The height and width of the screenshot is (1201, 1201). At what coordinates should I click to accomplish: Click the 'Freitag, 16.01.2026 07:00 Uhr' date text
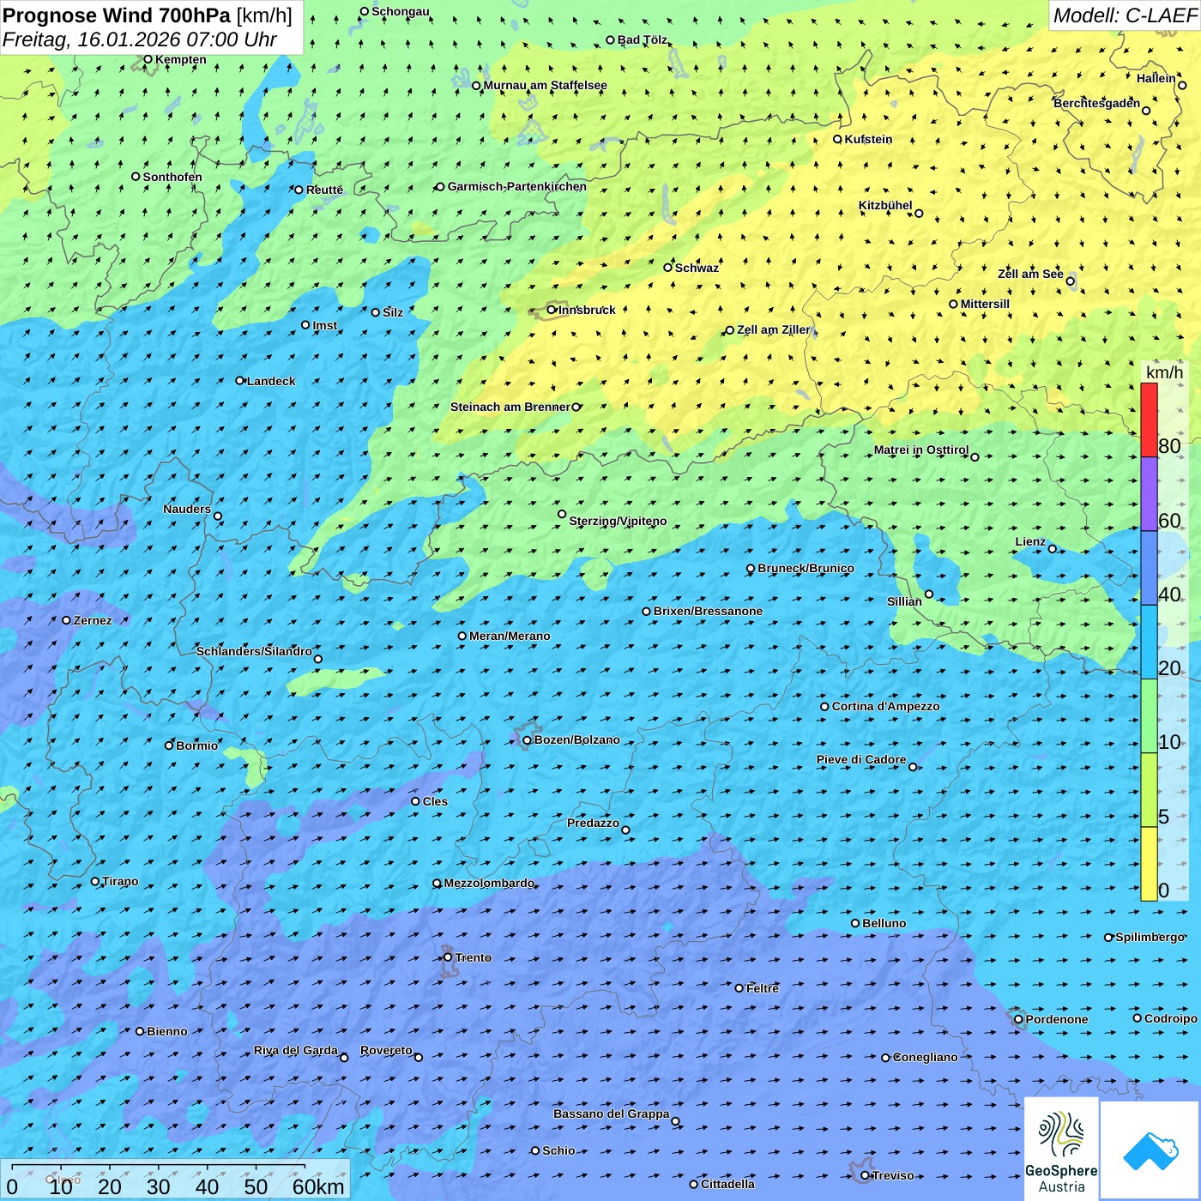(139, 39)
